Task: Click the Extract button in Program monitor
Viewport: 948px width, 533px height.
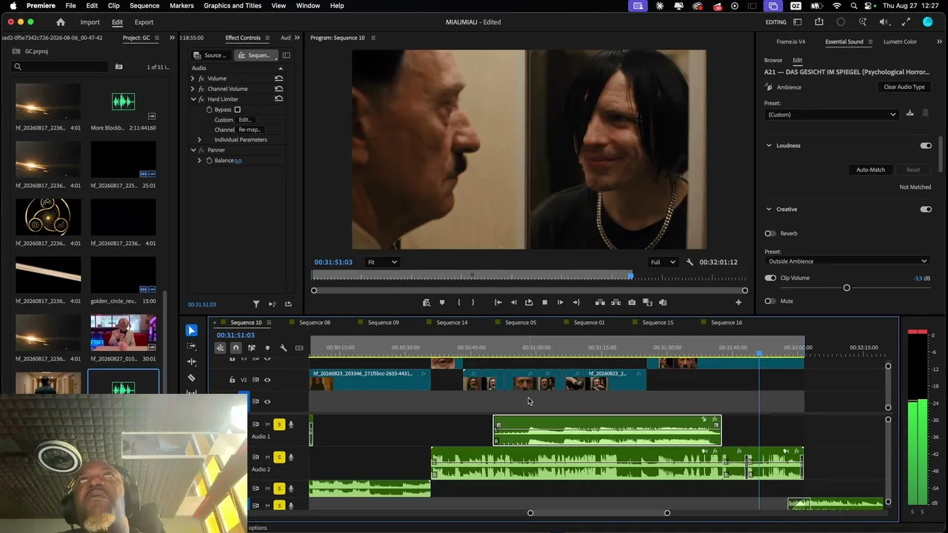Action: tap(616, 303)
